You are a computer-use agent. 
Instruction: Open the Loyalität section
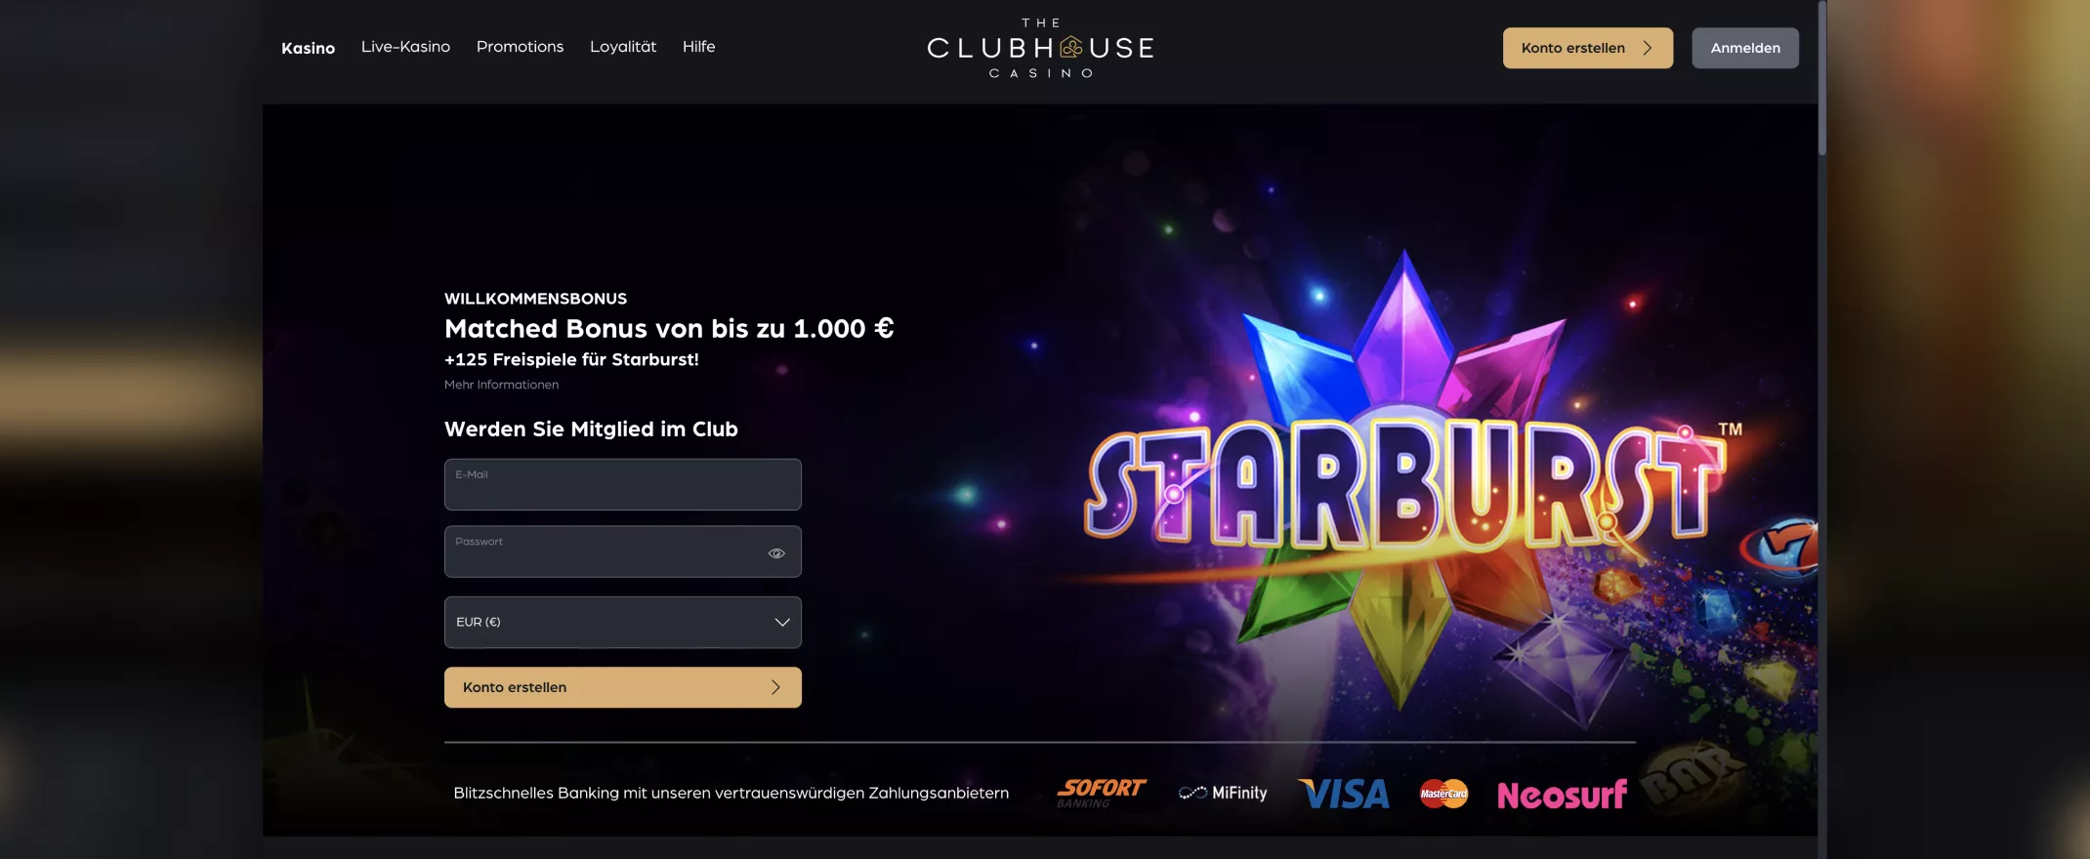pyautogui.click(x=623, y=47)
